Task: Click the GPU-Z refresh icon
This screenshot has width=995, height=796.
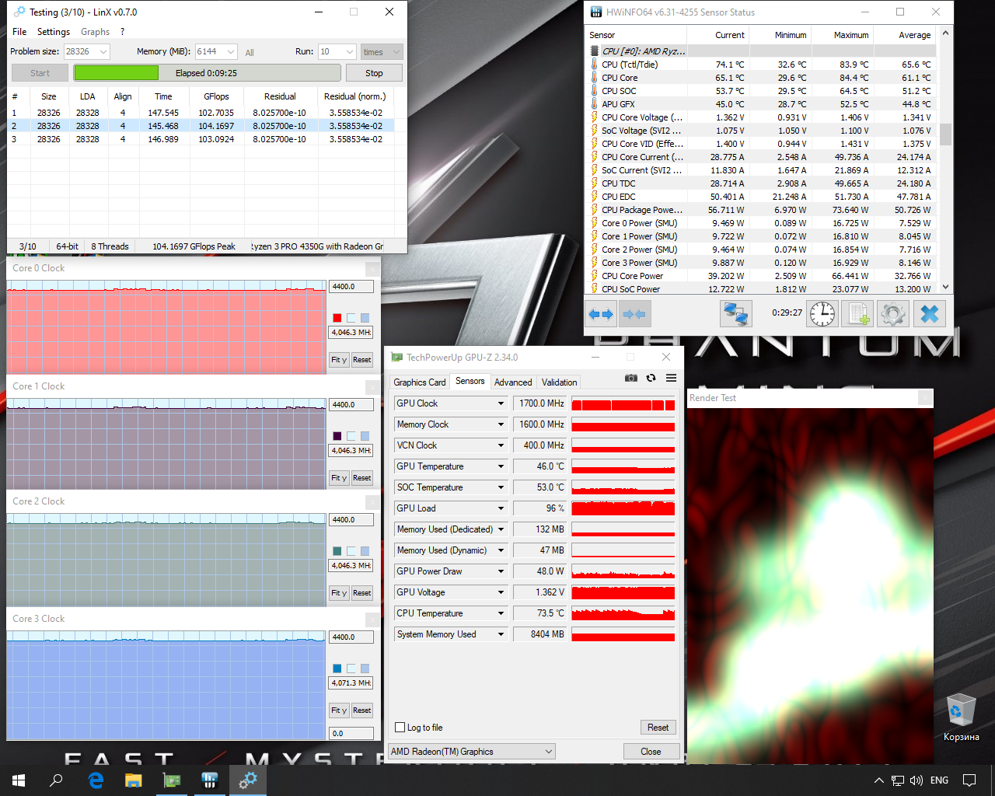Action: (651, 379)
